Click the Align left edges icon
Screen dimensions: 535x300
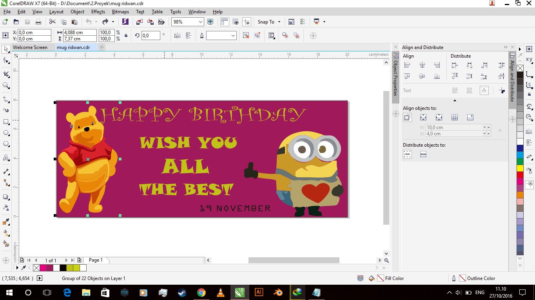click(x=407, y=65)
